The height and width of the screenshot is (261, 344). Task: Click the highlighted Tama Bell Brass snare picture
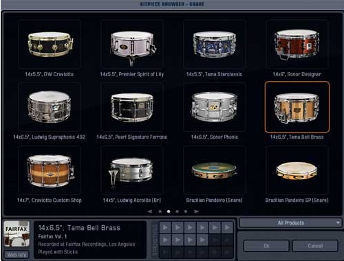(297, 107)
